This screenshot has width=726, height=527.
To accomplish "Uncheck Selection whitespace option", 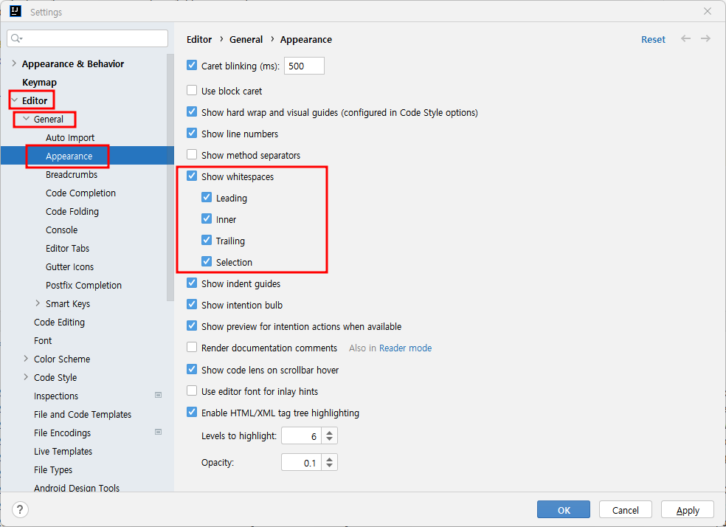I will 207,261.
